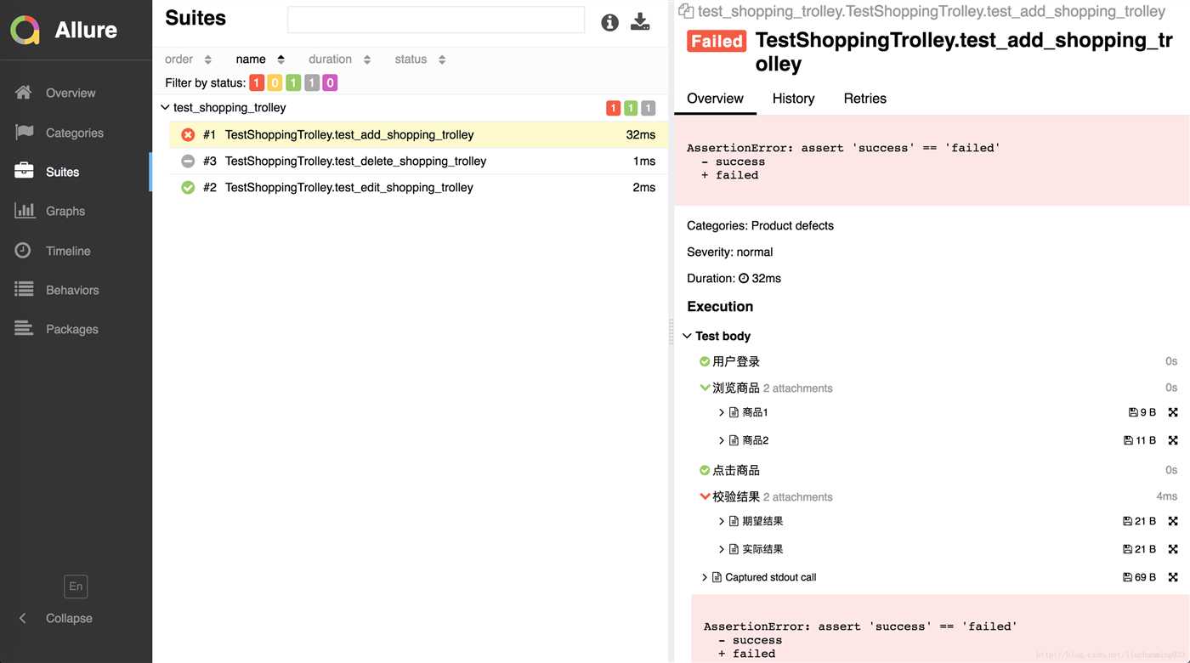Expand the 实际结果 attachment
The image size is (1190, 663).
coord(722,549)
